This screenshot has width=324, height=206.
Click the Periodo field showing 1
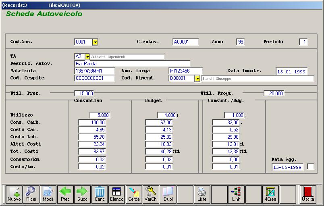coord(303,42)
